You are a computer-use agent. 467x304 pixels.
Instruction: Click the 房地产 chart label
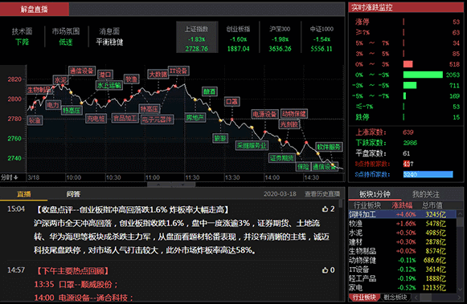pos(195,118)
